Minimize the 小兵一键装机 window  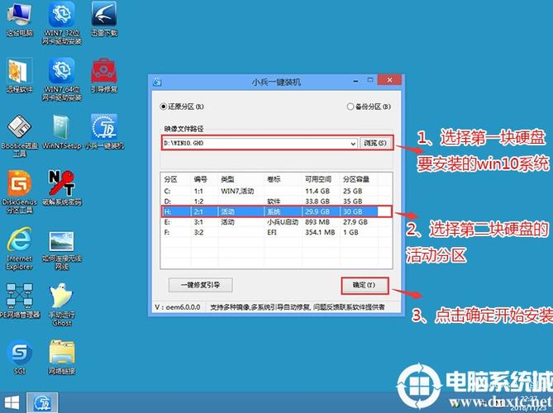pyautogui.click(x=355, y=82)
